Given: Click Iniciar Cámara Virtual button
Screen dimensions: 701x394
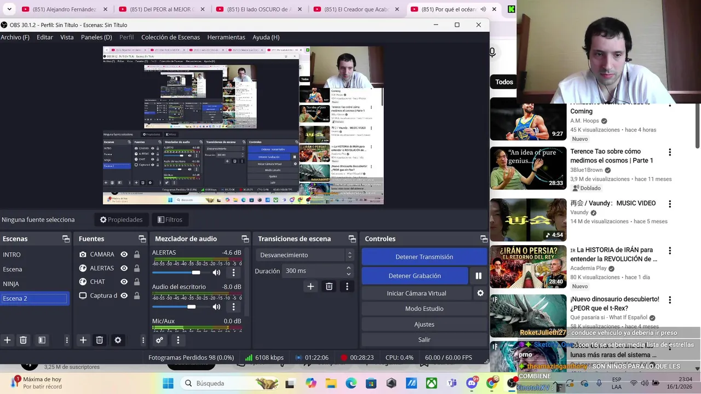Looking at the screenshot, I should 417,293.
